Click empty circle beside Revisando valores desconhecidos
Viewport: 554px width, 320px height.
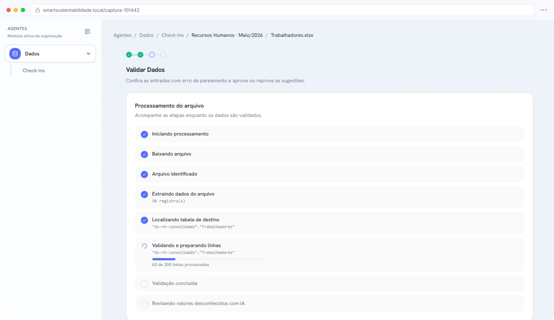click(144, 304)
